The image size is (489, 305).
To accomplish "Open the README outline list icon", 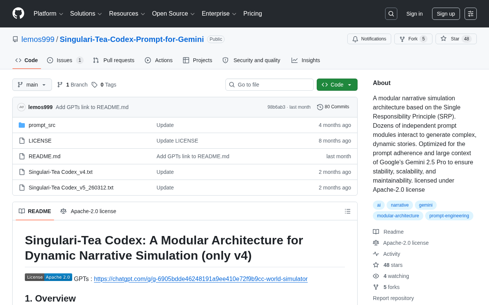I will coord(348,211).
